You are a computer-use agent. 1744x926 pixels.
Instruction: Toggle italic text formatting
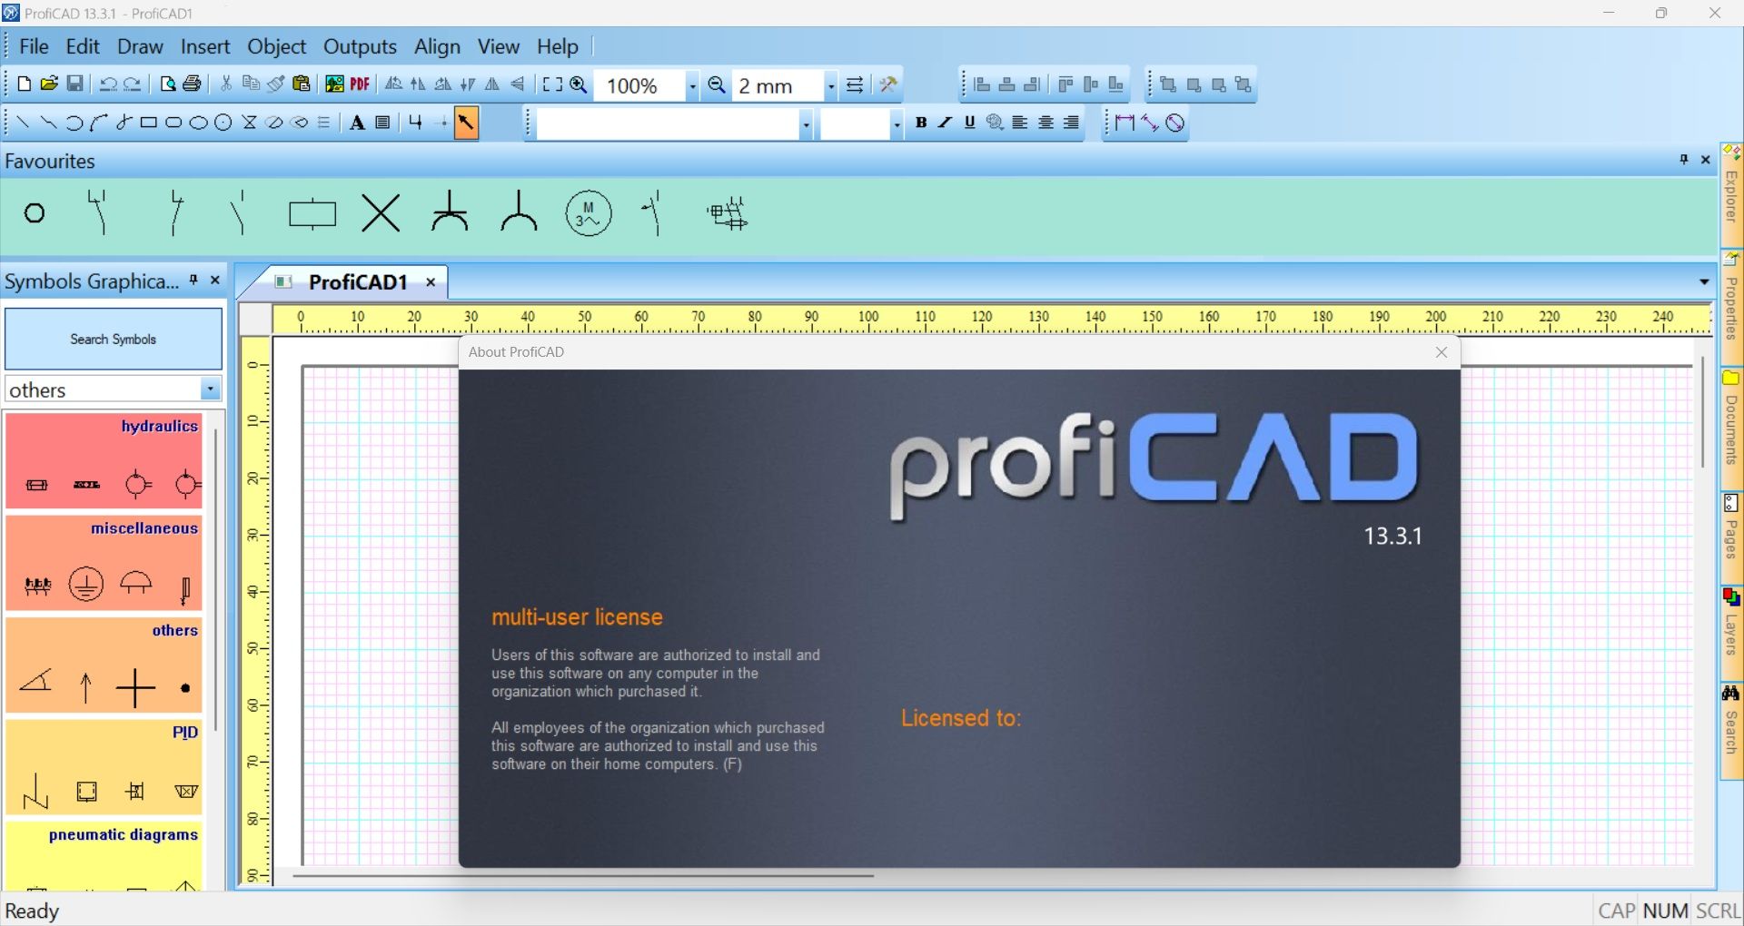[x=945, y=123]
